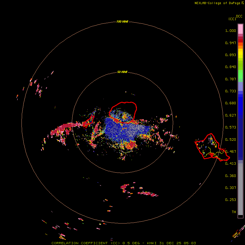The height and width of the screenshot is (245, 245).
Task: Click the 0.5 DEG elevation text
Action: click(131, 243)
